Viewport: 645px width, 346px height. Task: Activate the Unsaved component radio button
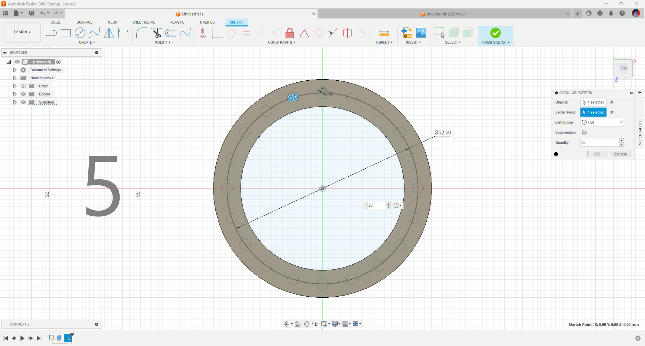(58, 62)
